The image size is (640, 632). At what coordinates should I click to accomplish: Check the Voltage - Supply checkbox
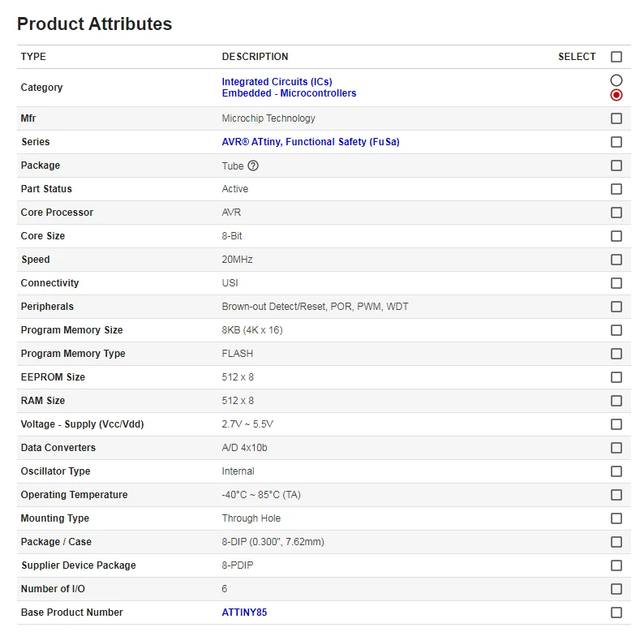point(616,424)
